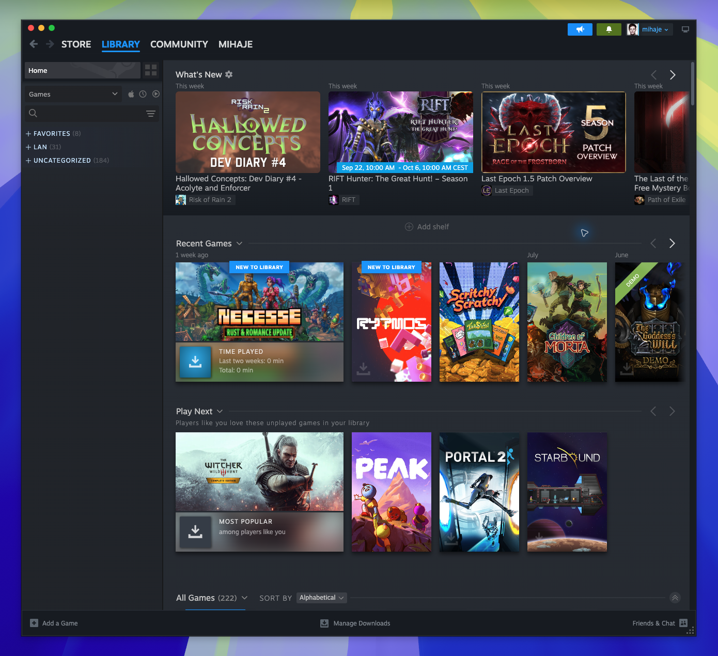Open the LIBRARY tab
Viewport: 718px width, 656px height.
pos(121,44)
